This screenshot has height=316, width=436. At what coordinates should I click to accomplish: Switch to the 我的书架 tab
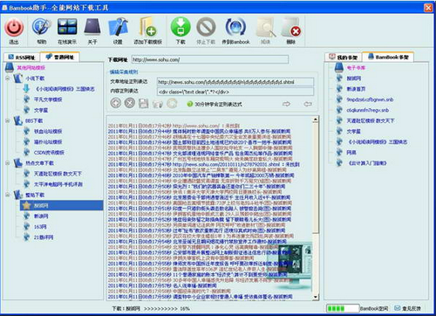click(344, 57)
